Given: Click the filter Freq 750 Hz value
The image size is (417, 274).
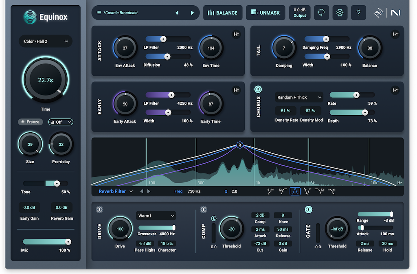Looking at the screenshot, I should coord(194,191).
